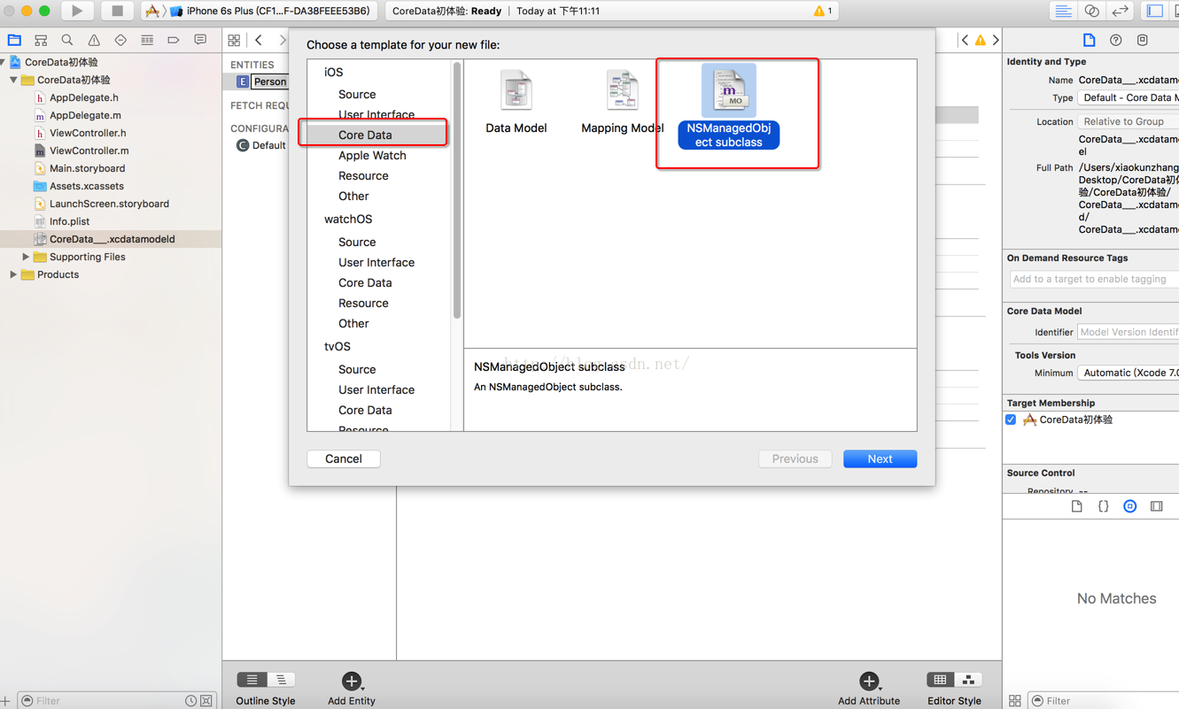Open the File Template library
1179x709 pixels.
coord(1077,506)
